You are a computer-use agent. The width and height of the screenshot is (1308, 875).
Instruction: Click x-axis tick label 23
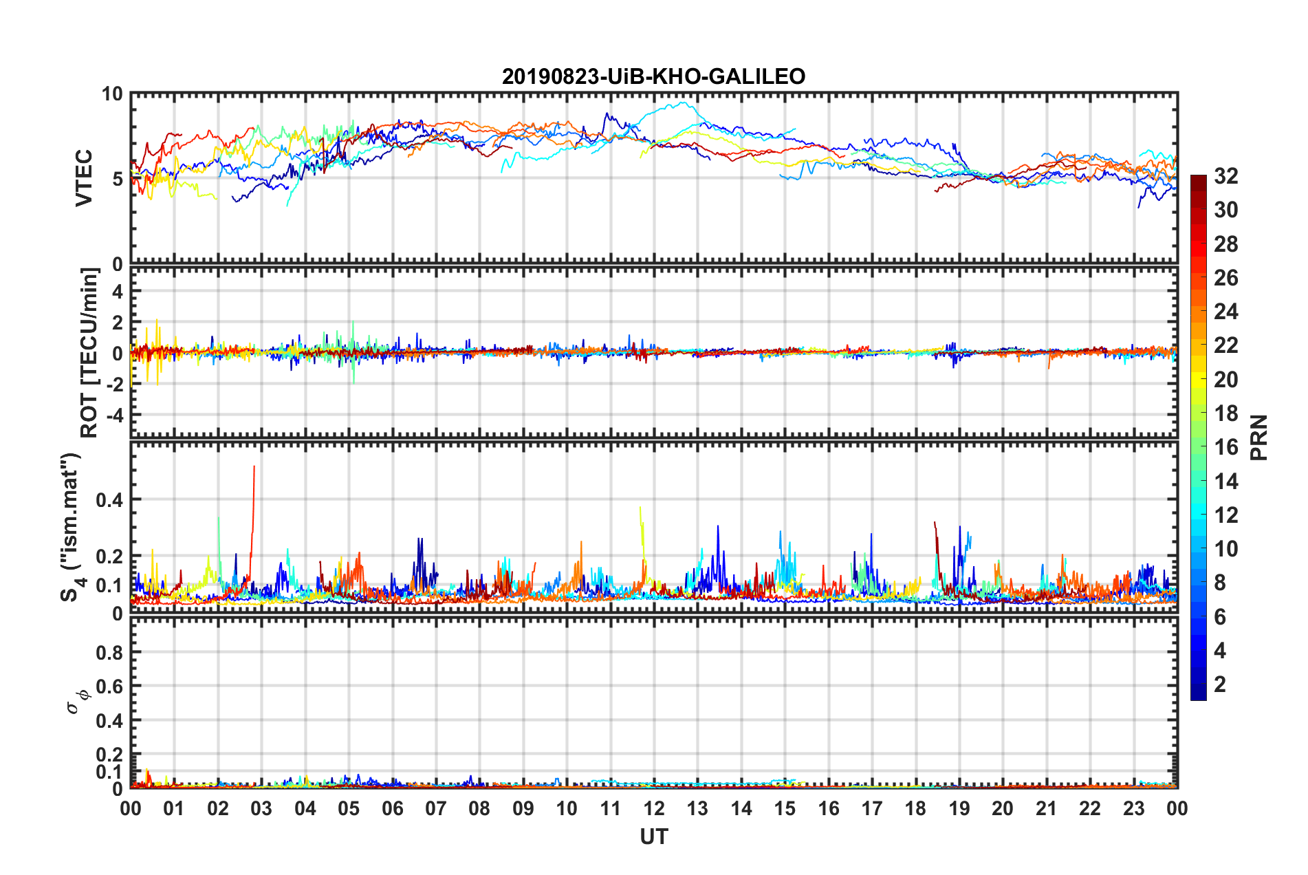point(1133,808)
